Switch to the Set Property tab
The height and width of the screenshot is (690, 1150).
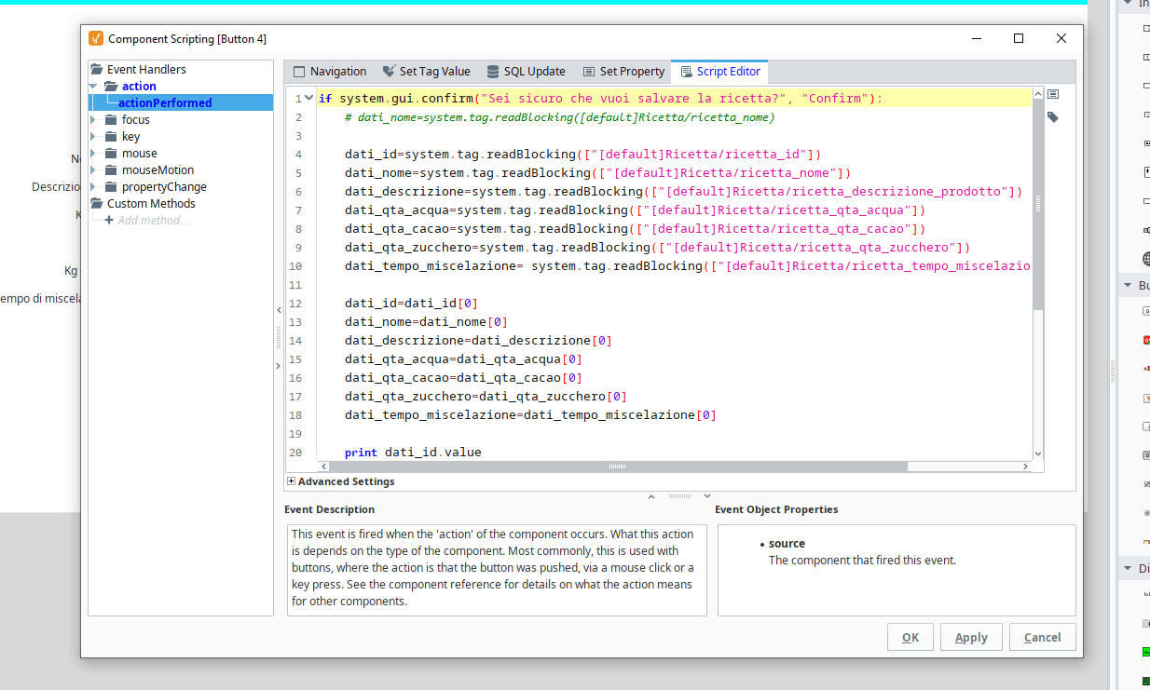(x=623, y=72)
